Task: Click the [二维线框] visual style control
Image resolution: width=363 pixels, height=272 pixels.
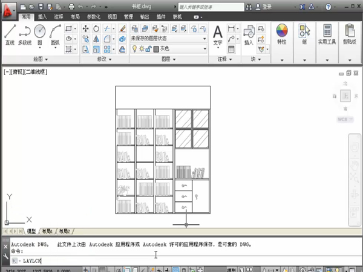Action: [x=35, y=72]
